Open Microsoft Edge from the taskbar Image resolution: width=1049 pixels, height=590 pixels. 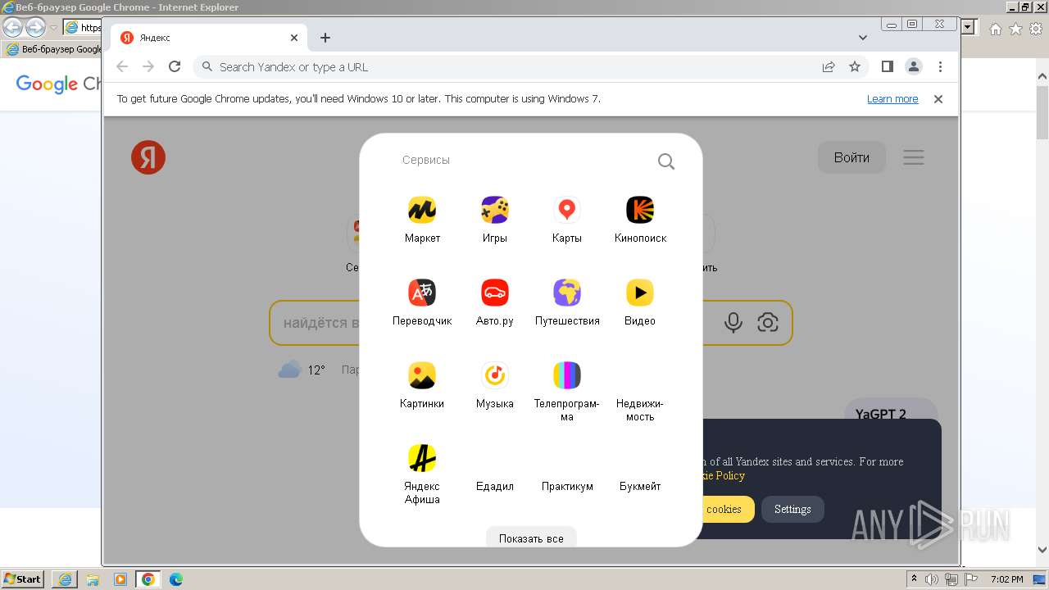(176, 579)
